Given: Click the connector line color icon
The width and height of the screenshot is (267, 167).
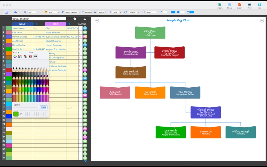Looking at the screenshot, I should (169, 12).
